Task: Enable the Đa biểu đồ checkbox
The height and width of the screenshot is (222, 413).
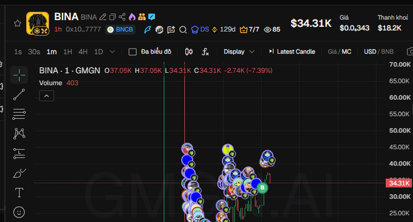Action: tap(132, 52)
